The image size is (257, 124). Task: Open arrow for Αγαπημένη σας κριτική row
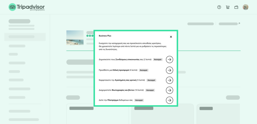click(169, 80)
